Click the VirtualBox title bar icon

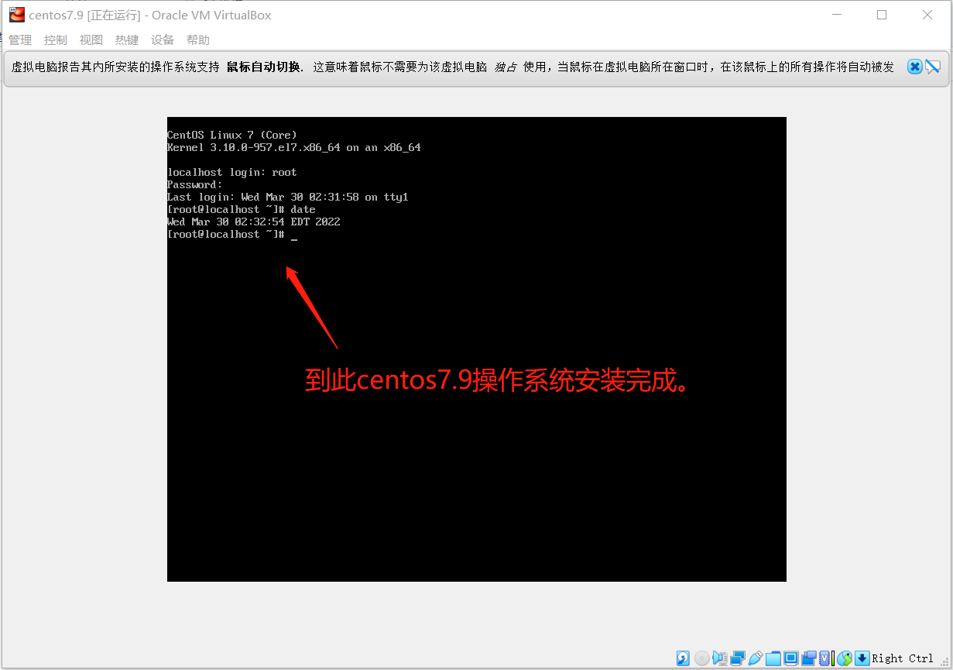click(x=17, y=15)
